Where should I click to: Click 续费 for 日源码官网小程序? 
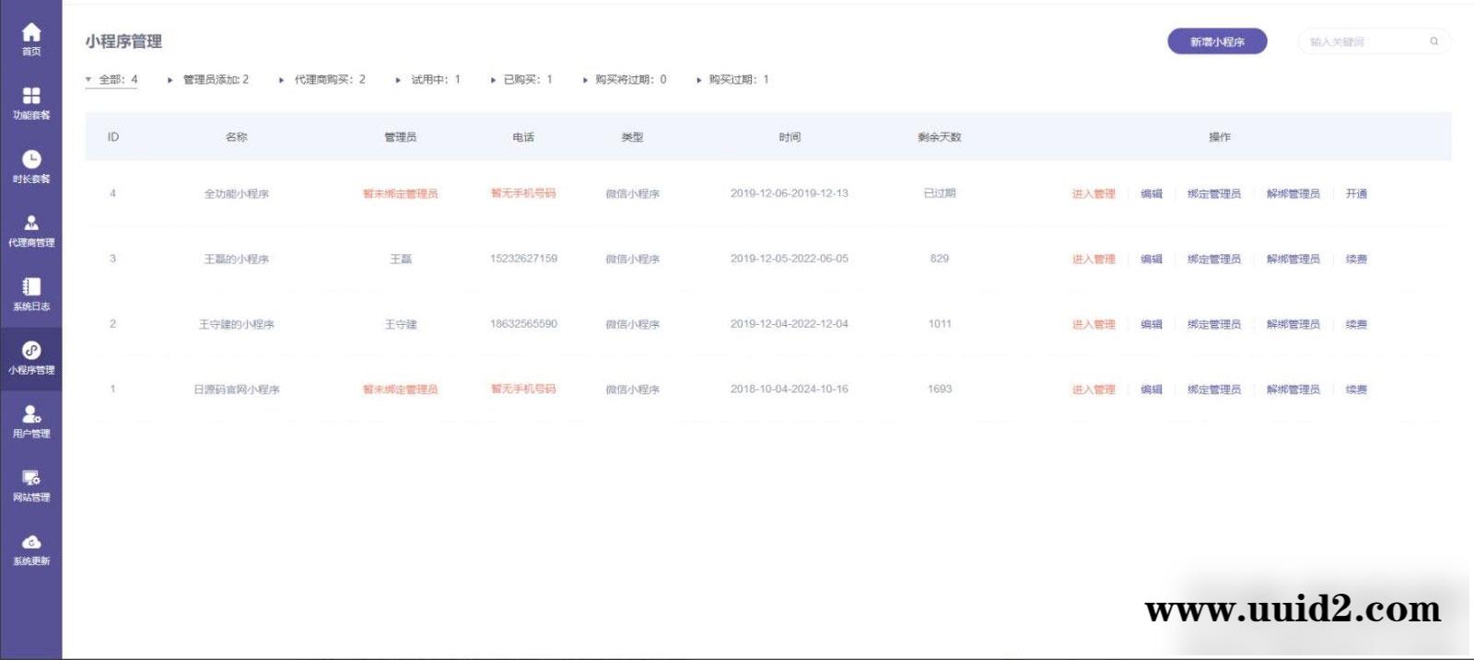pyautogui.click(x=1356, y=390)
